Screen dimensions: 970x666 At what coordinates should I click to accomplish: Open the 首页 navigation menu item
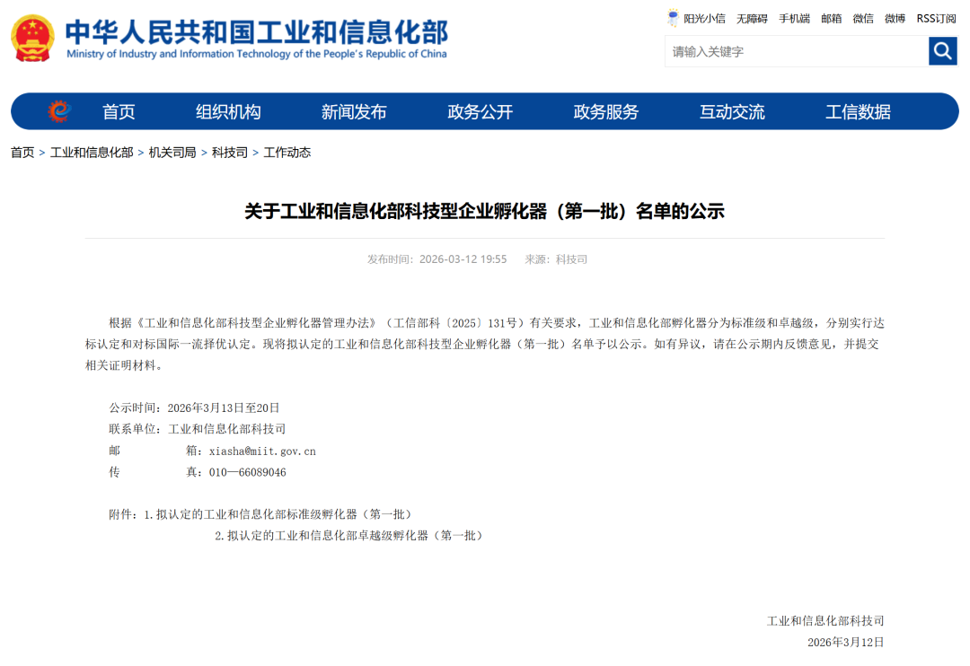(119, 112)
